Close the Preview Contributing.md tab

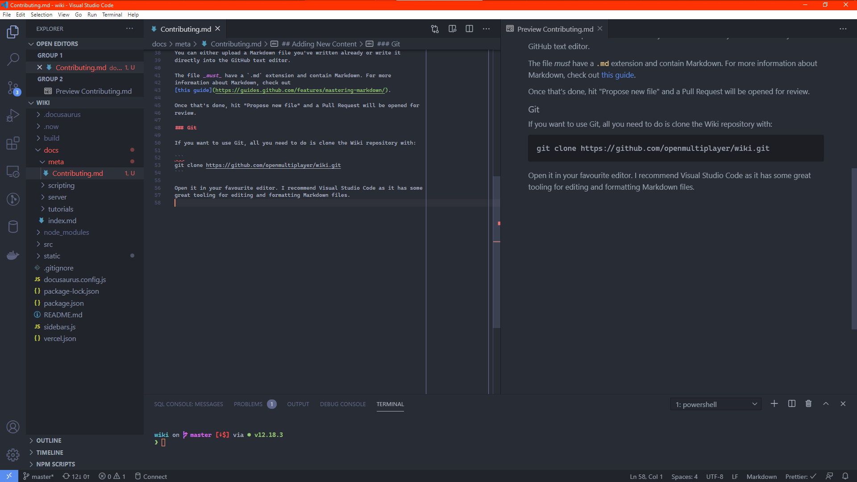click(x=600, y=29)
